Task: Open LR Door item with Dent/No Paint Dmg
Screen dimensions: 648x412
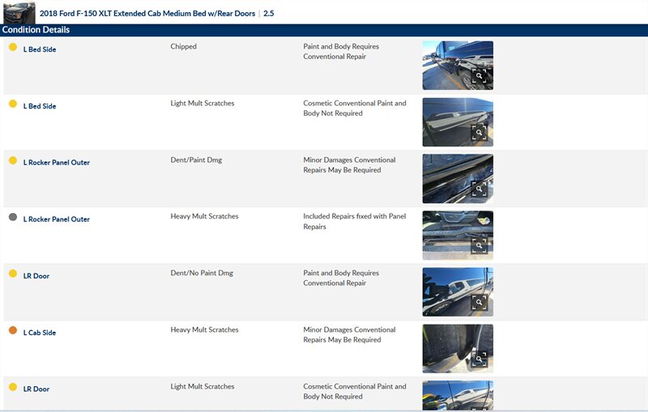Action: click(36, 276)
